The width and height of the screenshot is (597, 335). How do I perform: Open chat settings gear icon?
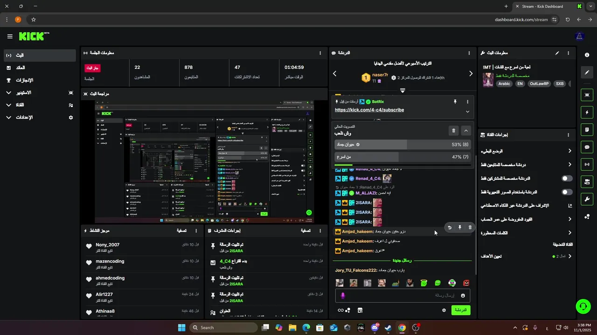point(444,310)
